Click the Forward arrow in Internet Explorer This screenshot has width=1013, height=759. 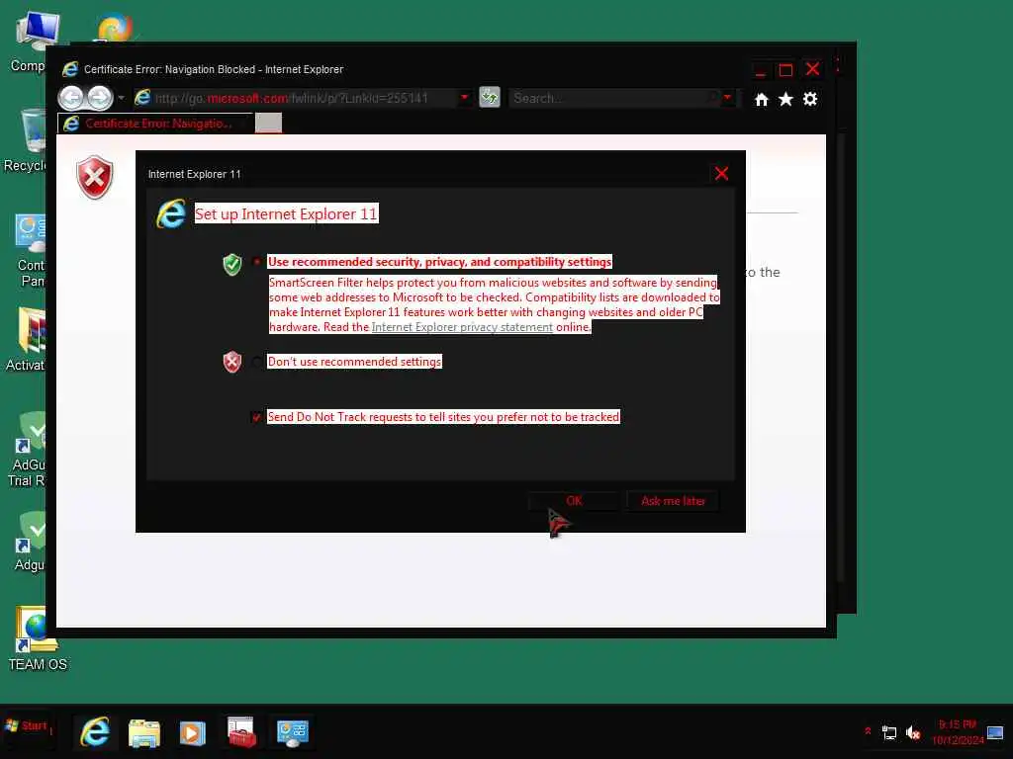tap(100, 98)
